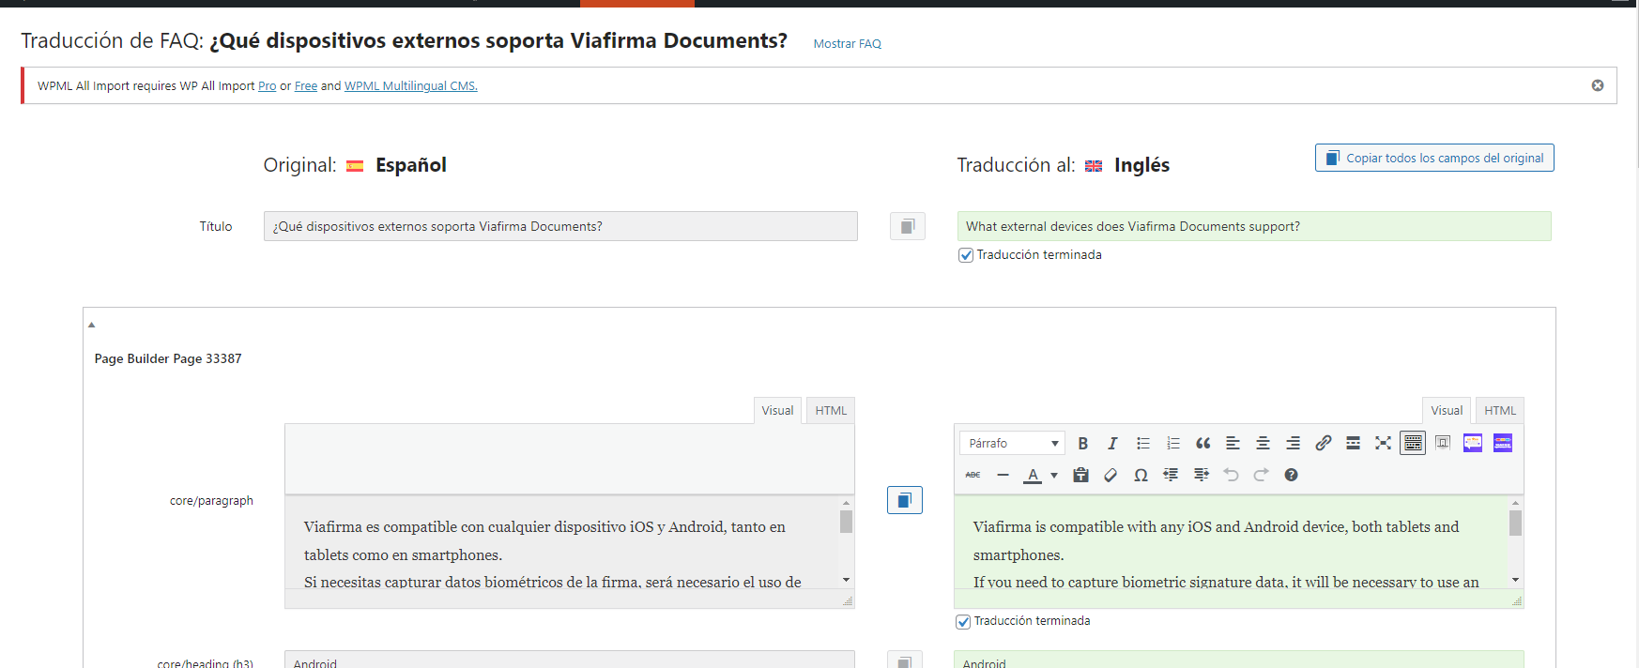Insert a numbered list

click(1172, 444)
